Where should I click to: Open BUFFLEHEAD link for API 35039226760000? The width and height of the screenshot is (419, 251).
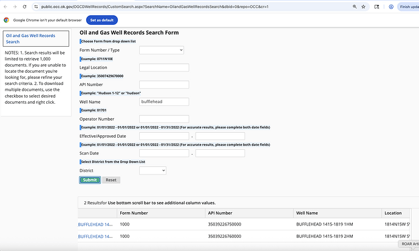95,236
